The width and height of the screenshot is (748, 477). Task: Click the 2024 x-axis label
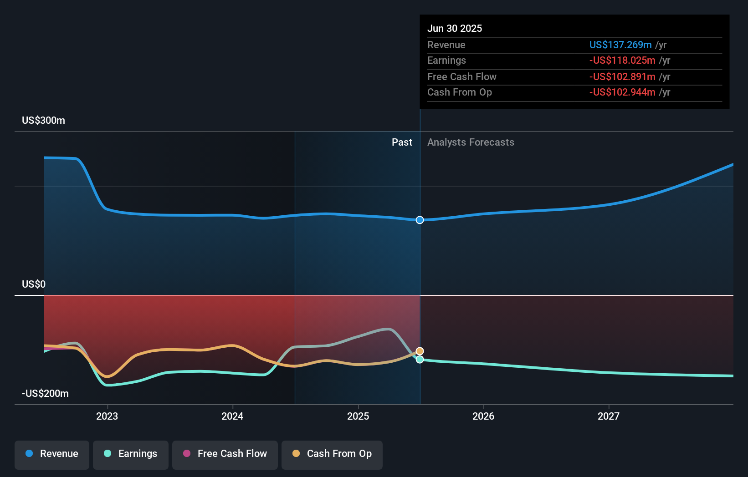click(x=232, y=416)
